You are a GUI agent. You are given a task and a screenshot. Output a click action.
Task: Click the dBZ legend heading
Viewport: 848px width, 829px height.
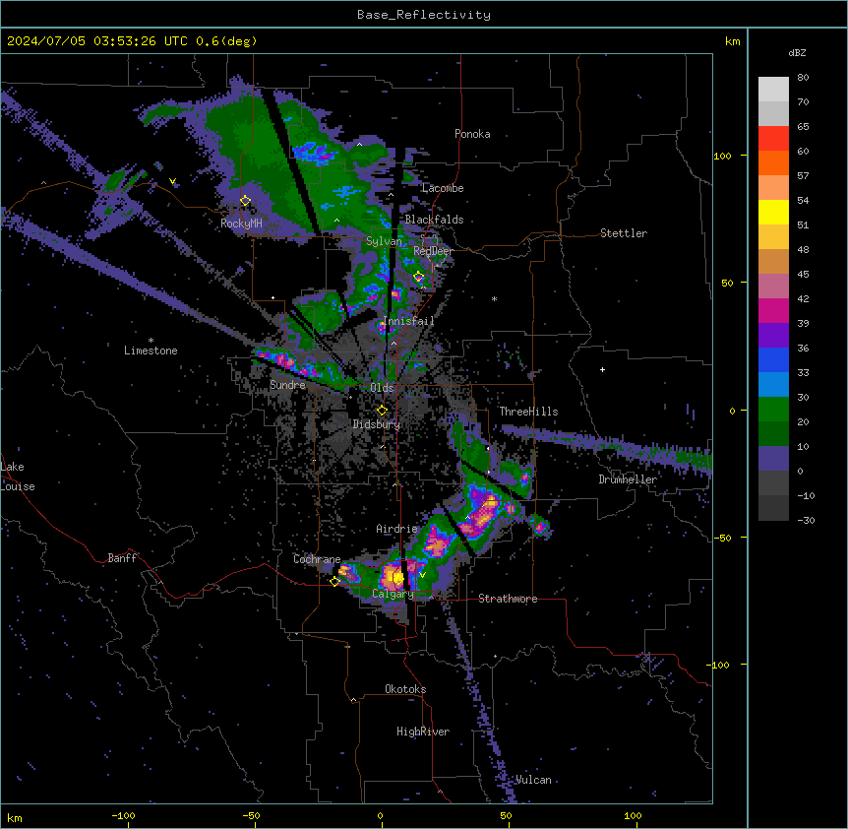click(x=797, y=52)
